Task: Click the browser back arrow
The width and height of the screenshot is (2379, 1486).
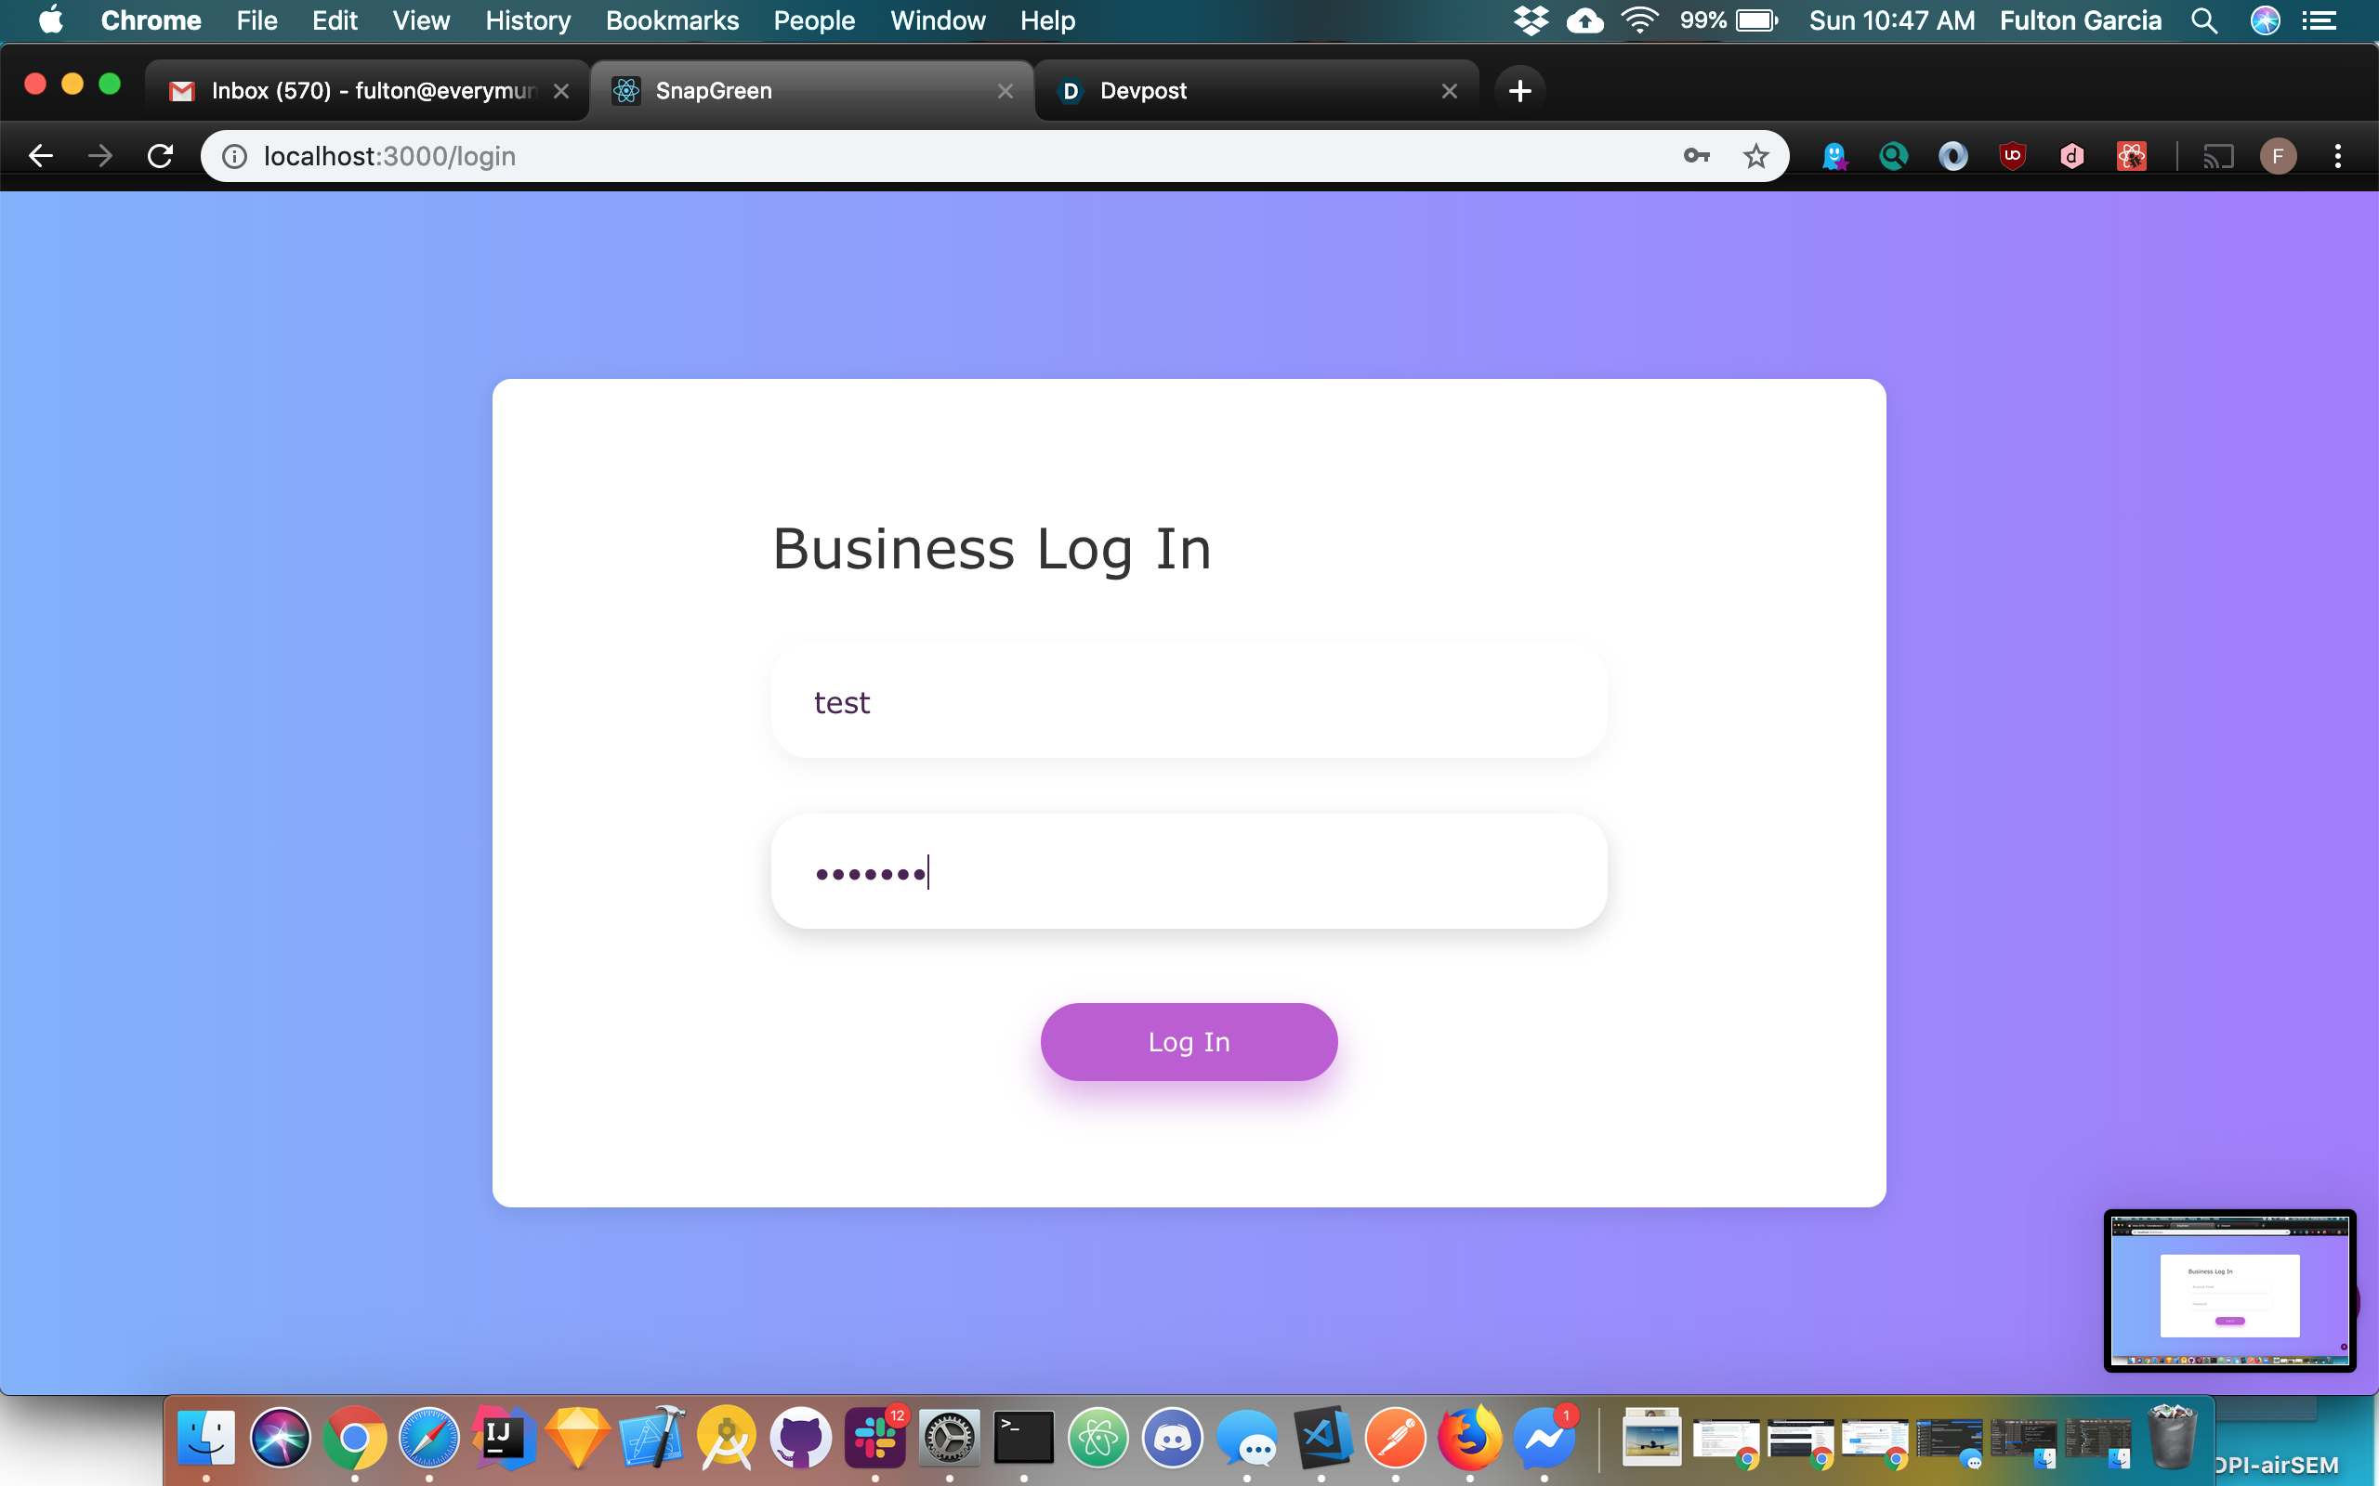Action: pos(40,156)
